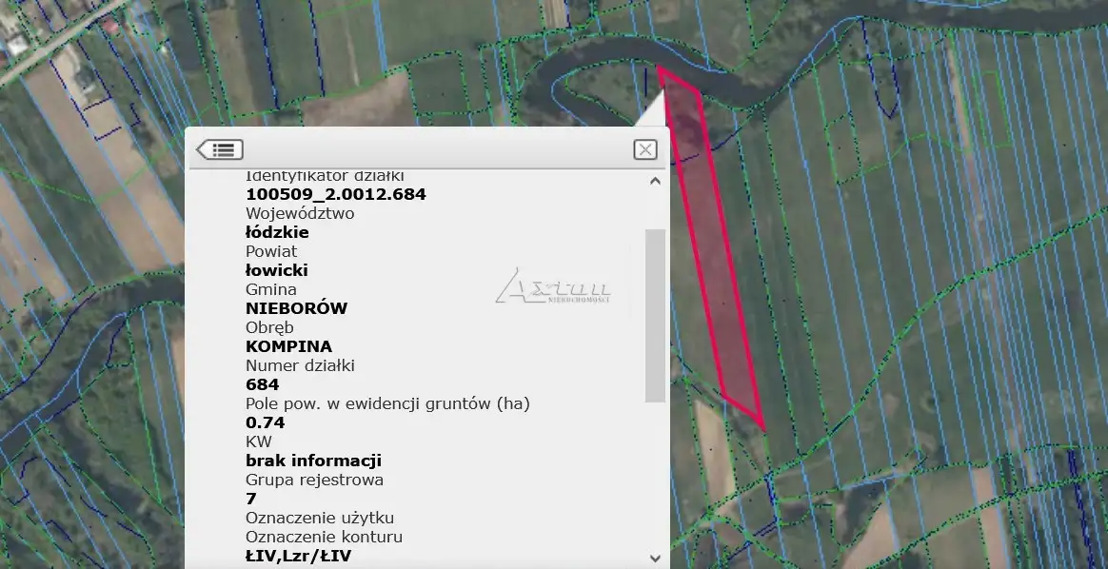Click the 'brak informacji' KW value

point(313,461)
